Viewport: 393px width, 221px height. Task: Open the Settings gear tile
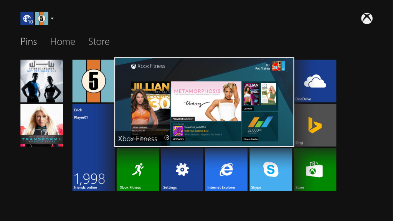[182, 169]
